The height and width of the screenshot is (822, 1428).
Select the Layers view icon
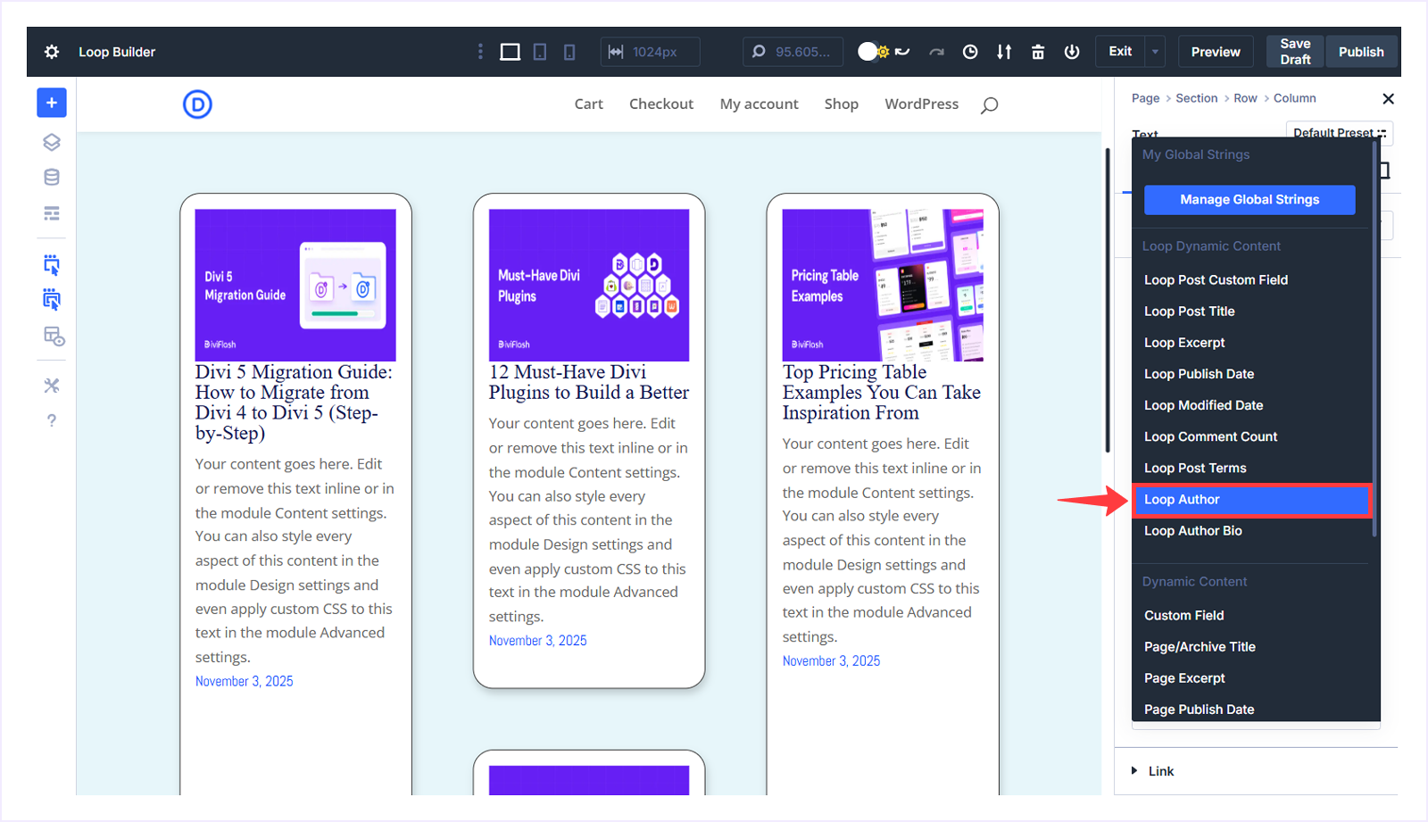pos(51,141)
